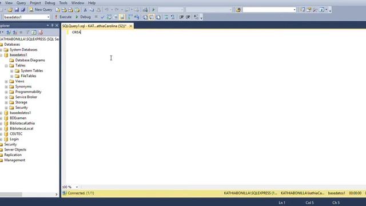Toggle IntelliSense Enabled button
The image size is (366, 206).
click(122, 17)
